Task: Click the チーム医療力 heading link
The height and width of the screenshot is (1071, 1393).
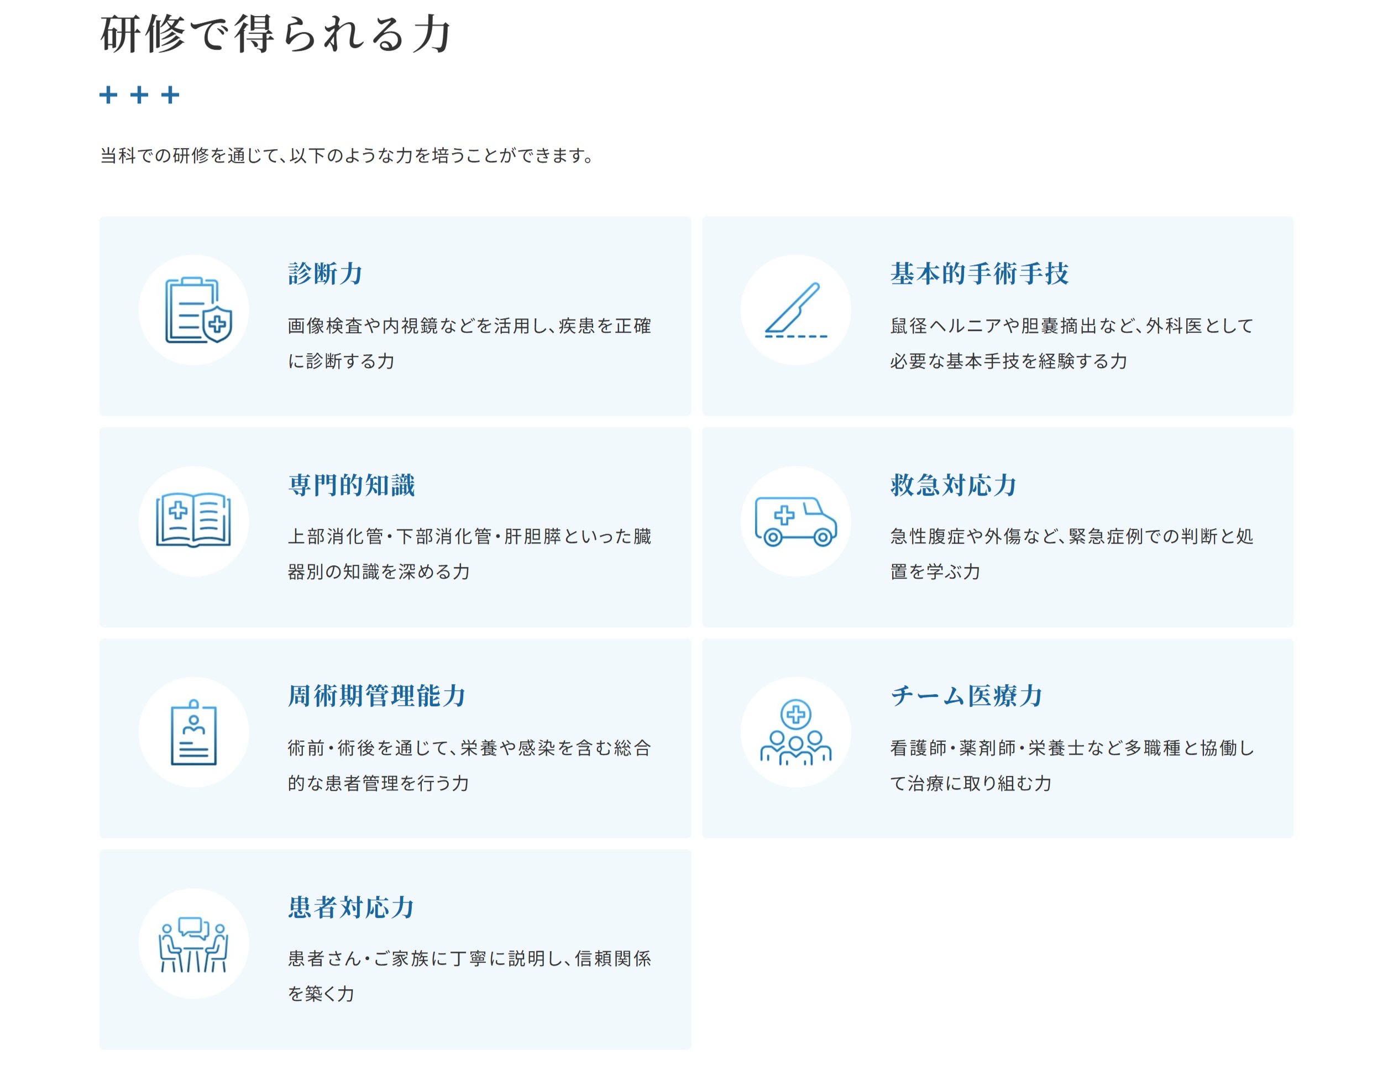Action: pyautogui.click(x=968, y=697)
